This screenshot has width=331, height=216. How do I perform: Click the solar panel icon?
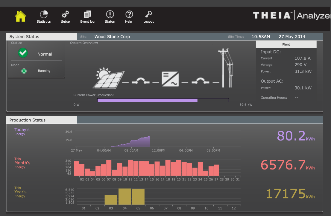108,78
